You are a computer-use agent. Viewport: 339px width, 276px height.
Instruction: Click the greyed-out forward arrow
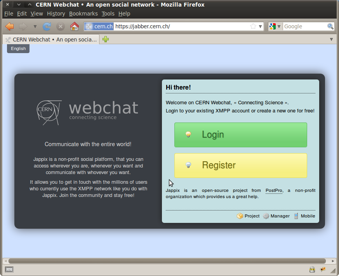[23, 26]
